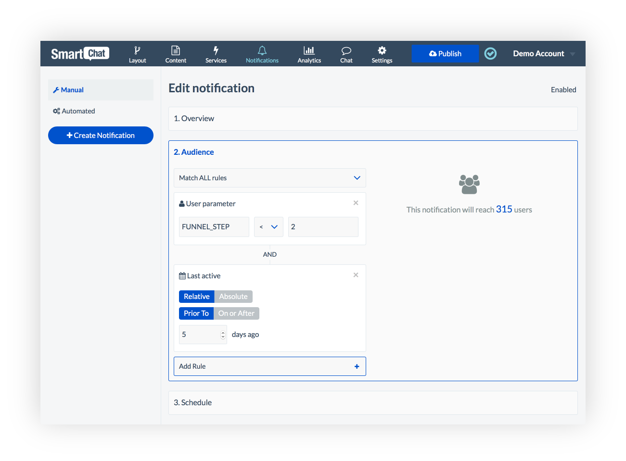The height and width of the screenshot is (461, 626).
Task: Remove the User parameter rule
Action: [x=356, y=203]
